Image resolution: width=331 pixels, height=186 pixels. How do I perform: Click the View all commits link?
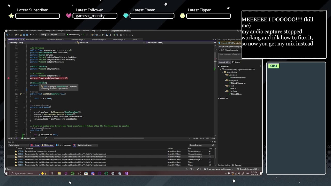(231, 50)
